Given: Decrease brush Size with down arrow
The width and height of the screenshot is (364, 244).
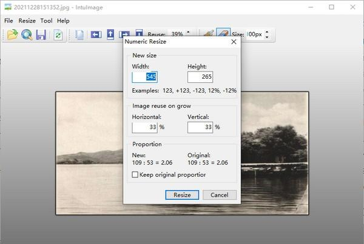Looking at the screenshot, I should tap(267, 37).
